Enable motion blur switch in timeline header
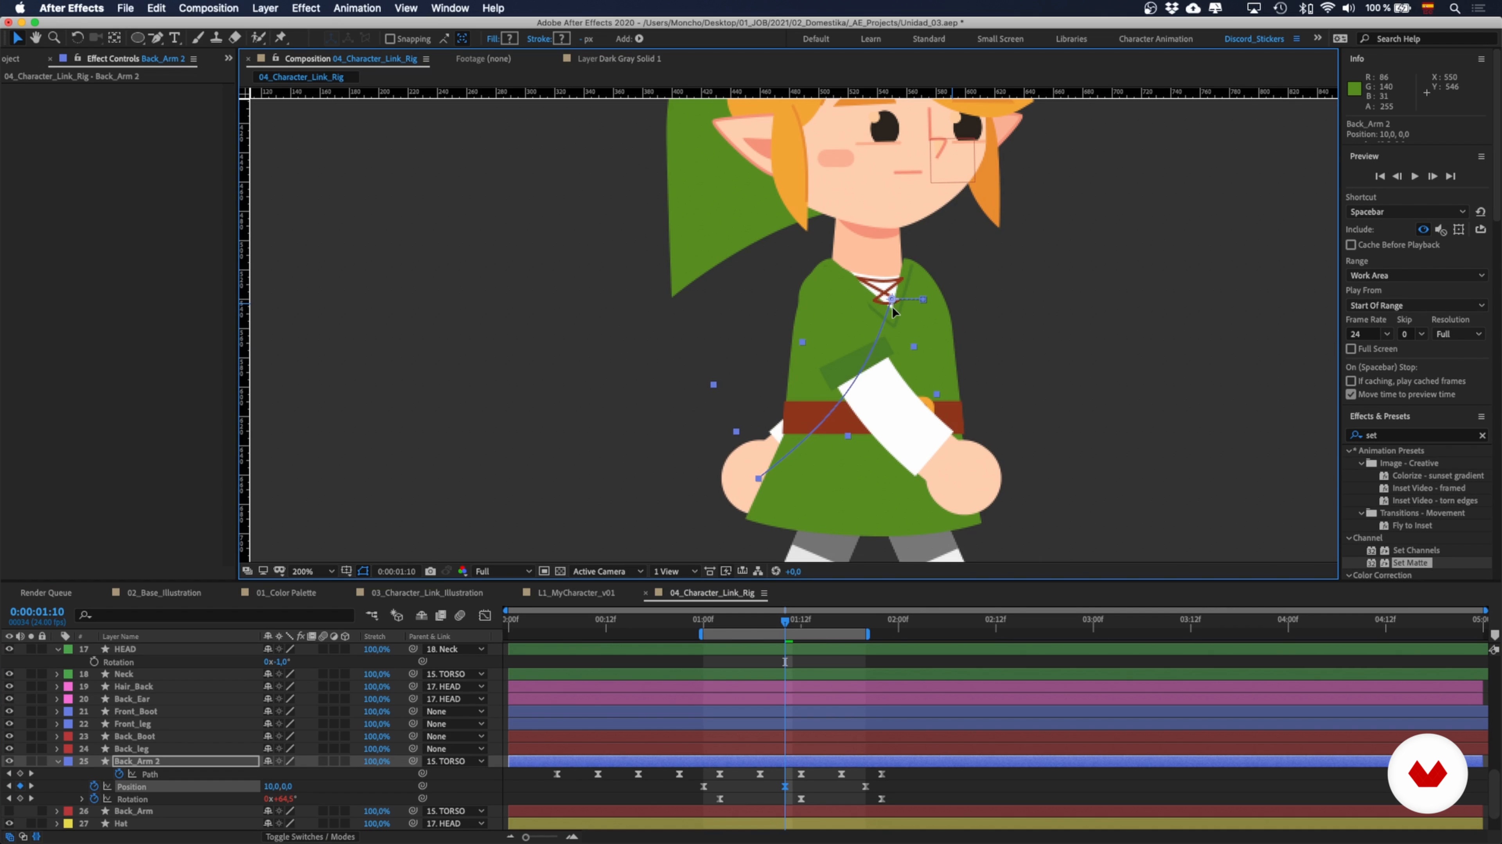1502x844 pixels. 460,616
